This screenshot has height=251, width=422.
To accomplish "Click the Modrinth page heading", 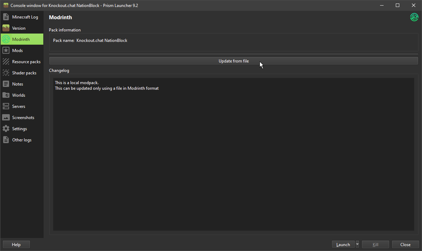I will (x=60, y=17).
